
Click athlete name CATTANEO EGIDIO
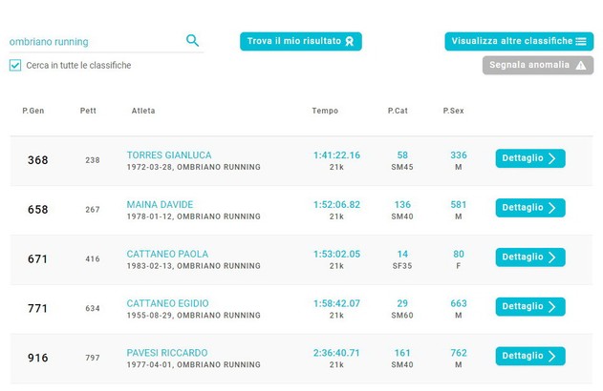[x=167, y=303]
